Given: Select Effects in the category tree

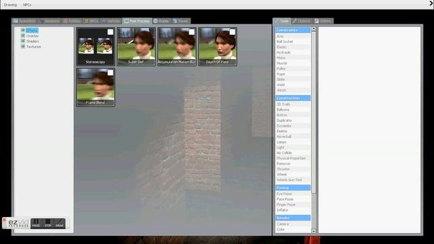Looking at the screenshot, I should click(32, 30).
